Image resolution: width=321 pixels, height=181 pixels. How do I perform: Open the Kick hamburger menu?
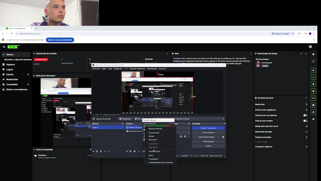[4, 47]
